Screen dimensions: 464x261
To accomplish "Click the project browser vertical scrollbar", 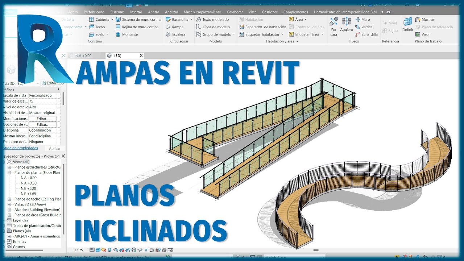I will click(x=64, y=199).
